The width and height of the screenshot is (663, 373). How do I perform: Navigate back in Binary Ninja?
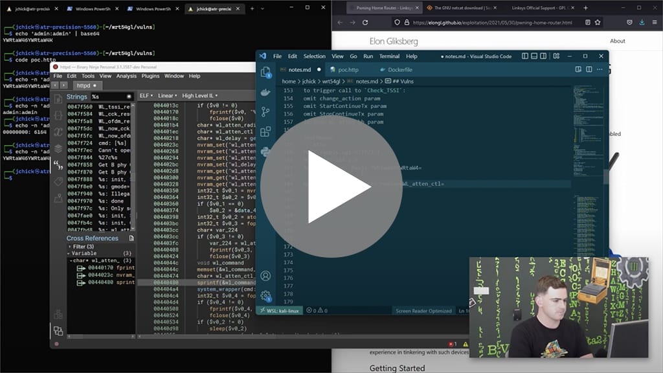pyautogui.click(x=55, y=85)
